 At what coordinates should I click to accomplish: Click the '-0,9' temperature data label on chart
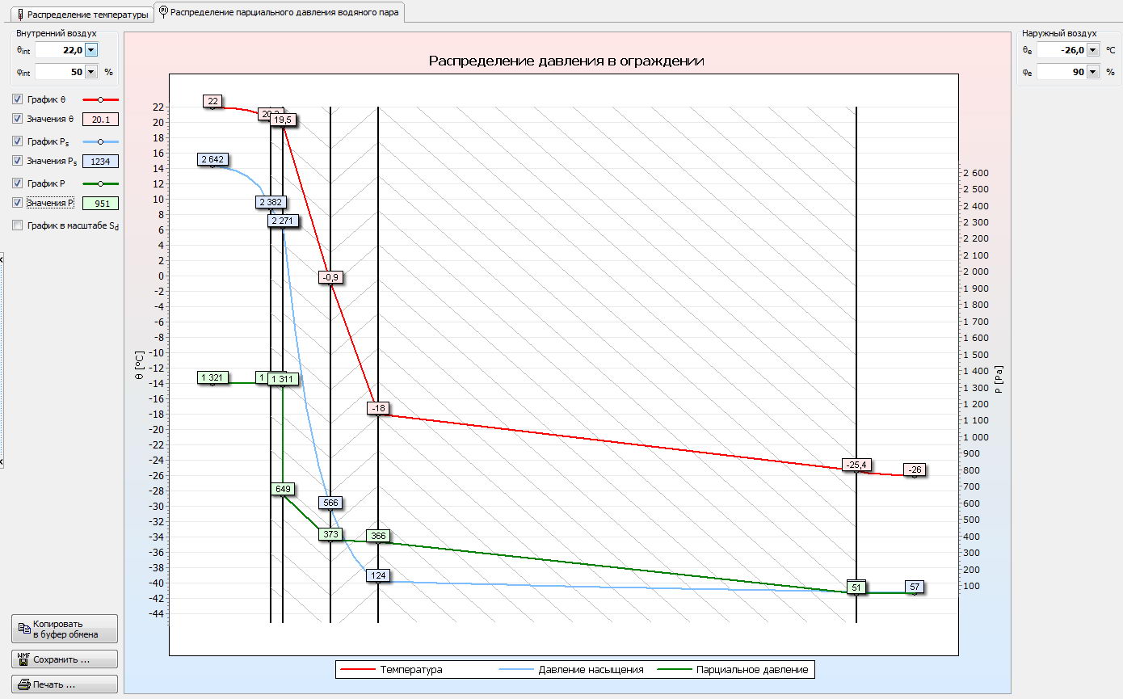(330, 277)
